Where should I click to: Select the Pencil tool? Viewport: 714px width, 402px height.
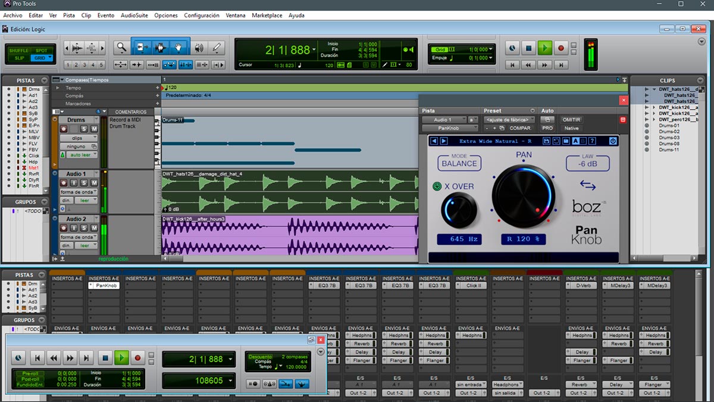click(217, 47)
